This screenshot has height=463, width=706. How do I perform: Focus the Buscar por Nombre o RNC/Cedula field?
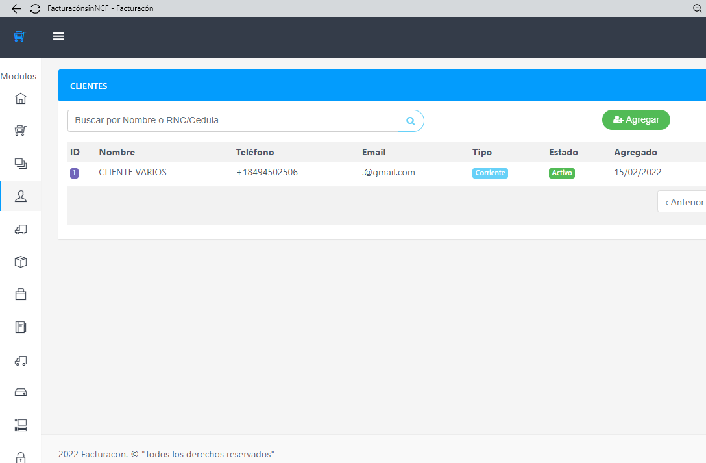[233, 121]
